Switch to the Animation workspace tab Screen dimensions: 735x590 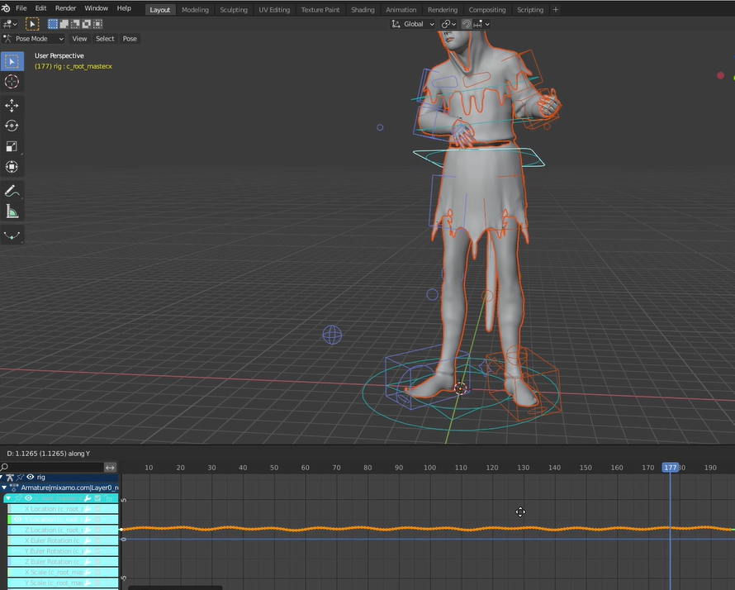pos(401,9)
